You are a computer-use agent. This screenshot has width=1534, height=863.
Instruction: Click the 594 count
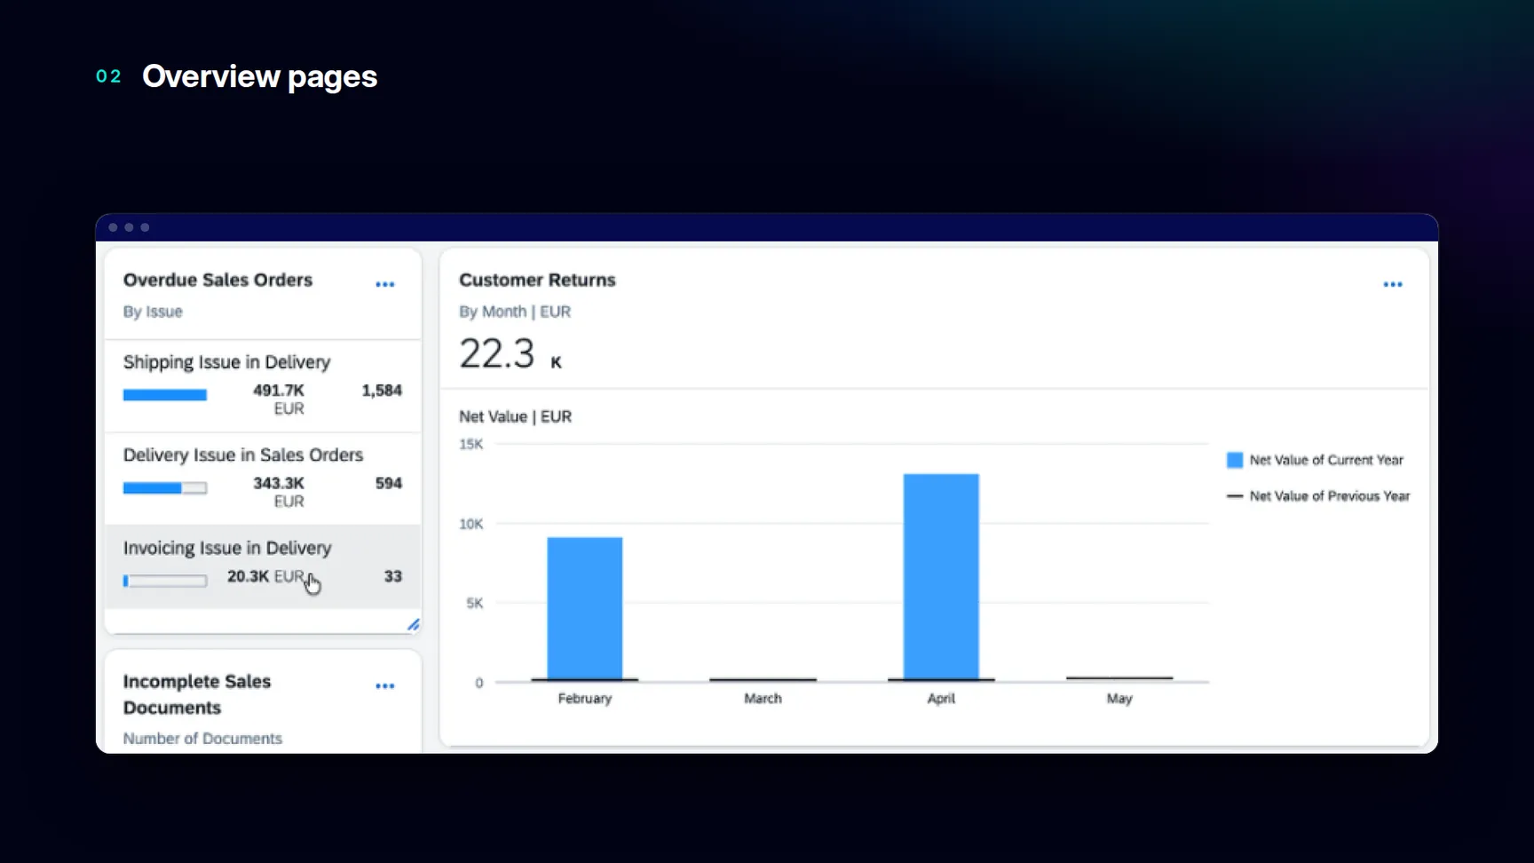tap(388, 483)
